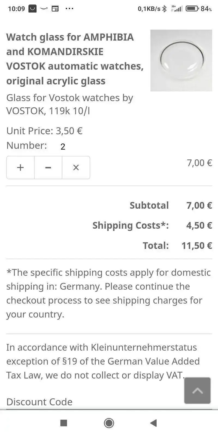Tap the mobile signal strength icon
218x436 pixels.
tap(177, 9)
